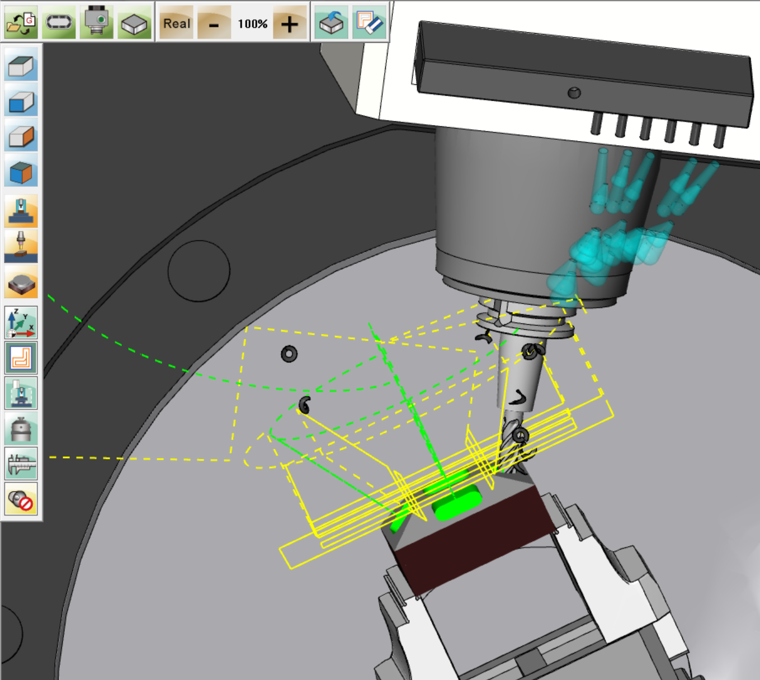
Task: Decrease speed with the minus button
Action: click(x=214, y=23)
